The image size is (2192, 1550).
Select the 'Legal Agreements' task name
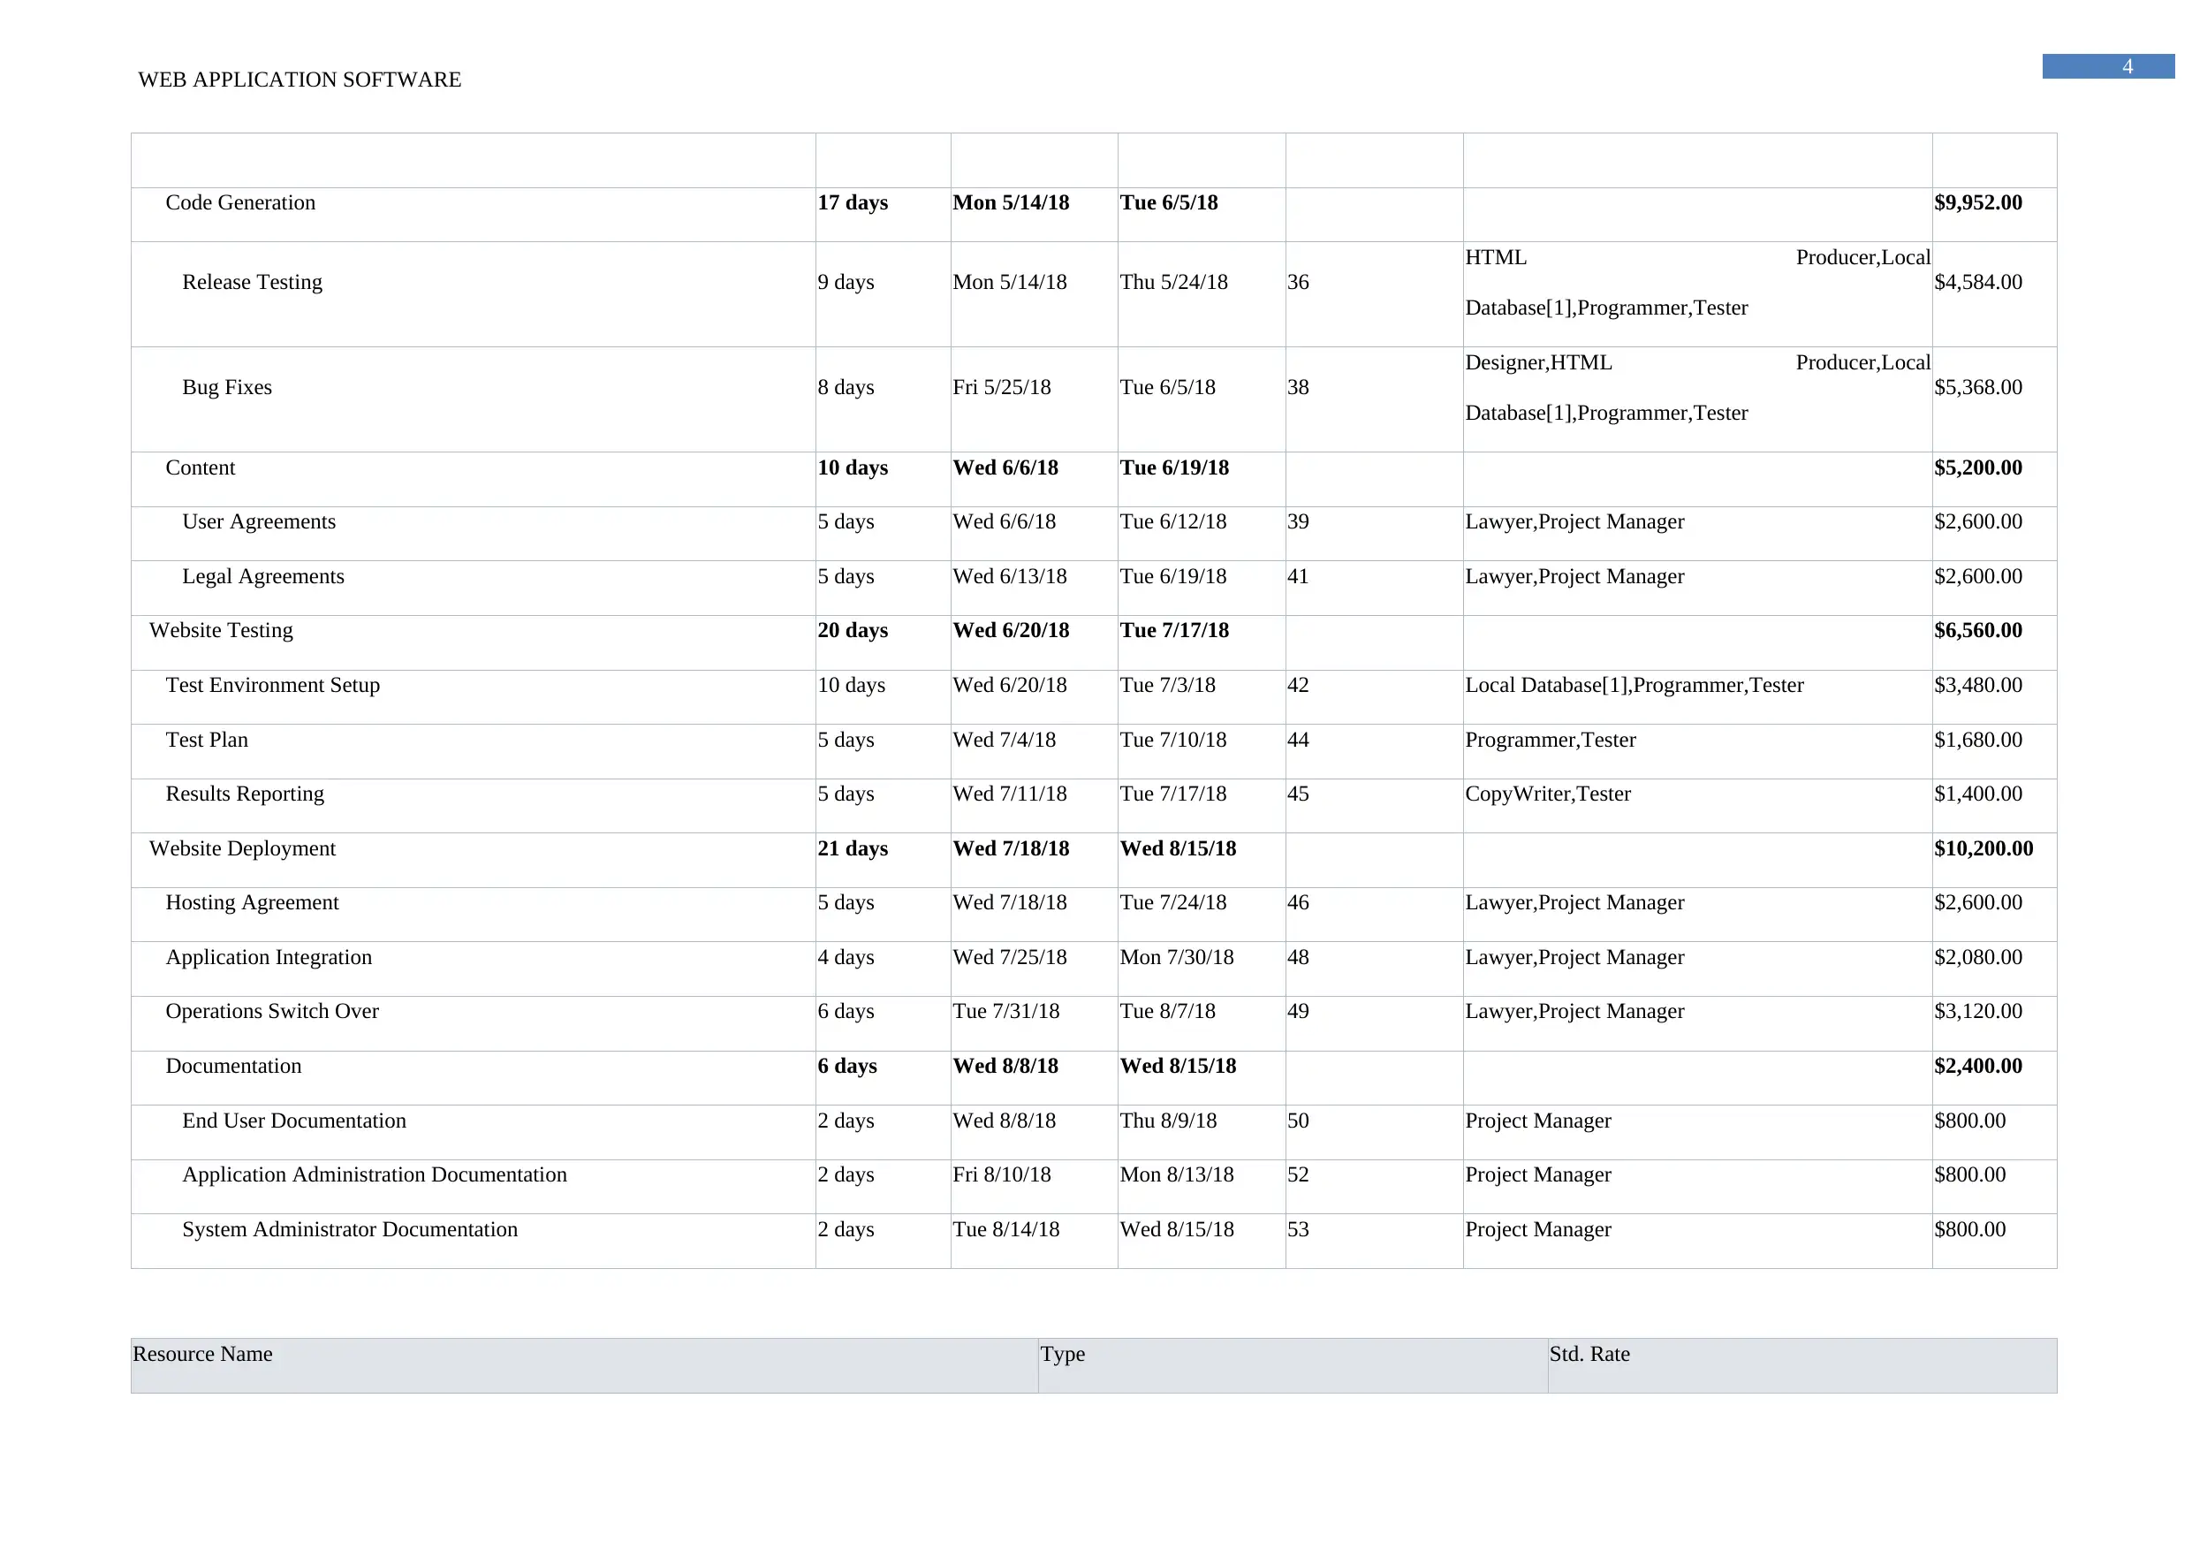pyautogui.click(x=263, y=576)
